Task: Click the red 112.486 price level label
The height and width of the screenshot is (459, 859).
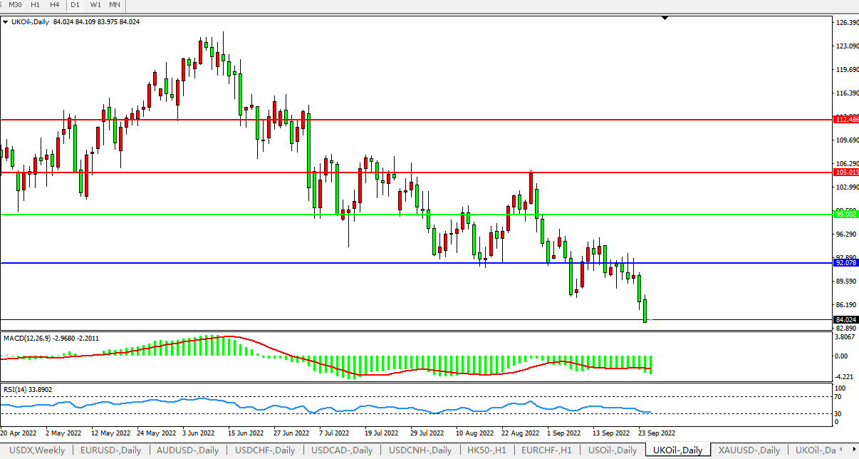Action: click(x=845, y=120)
